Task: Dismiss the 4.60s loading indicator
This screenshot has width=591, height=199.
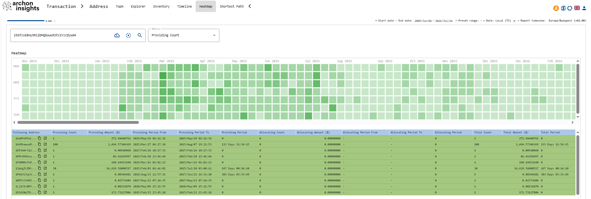Action: pyautogui.click(x=55, y=21)
